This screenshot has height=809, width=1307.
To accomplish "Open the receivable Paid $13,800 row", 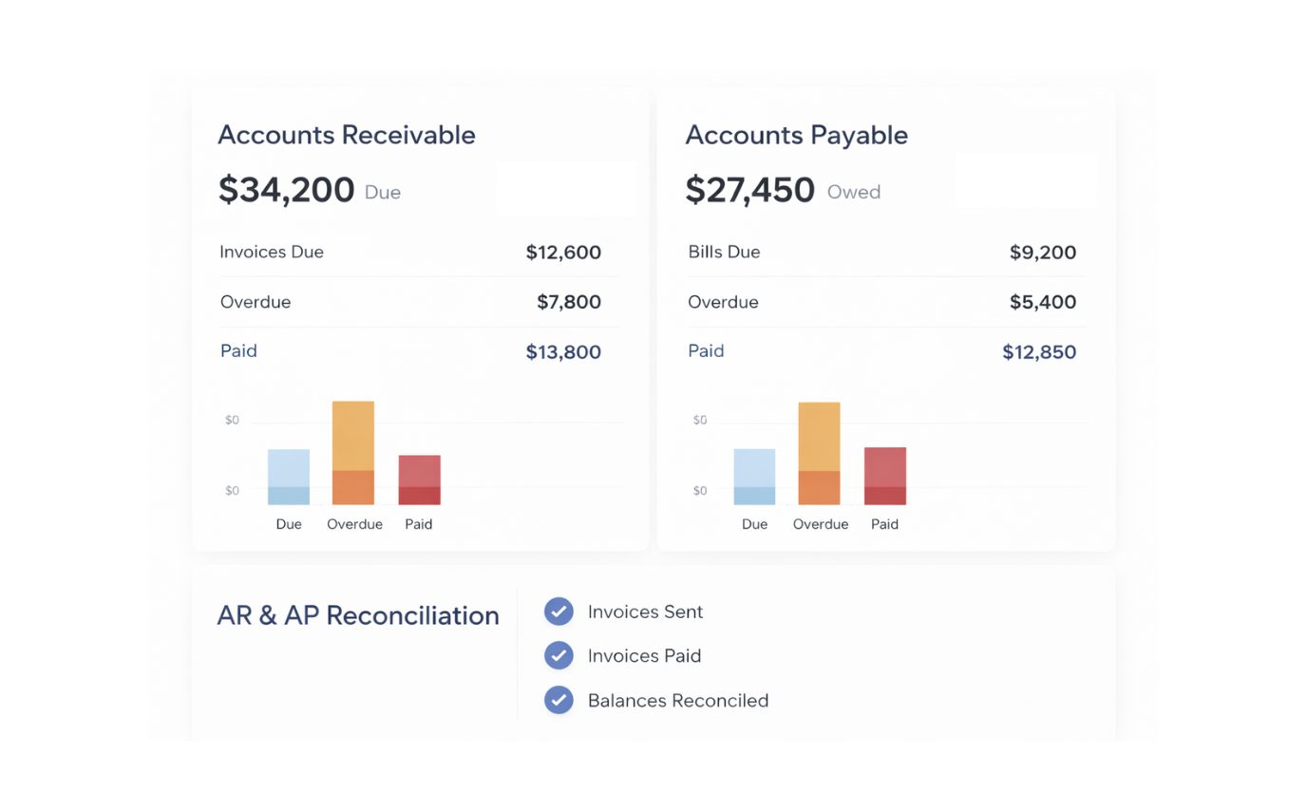I will click(410, 351).
